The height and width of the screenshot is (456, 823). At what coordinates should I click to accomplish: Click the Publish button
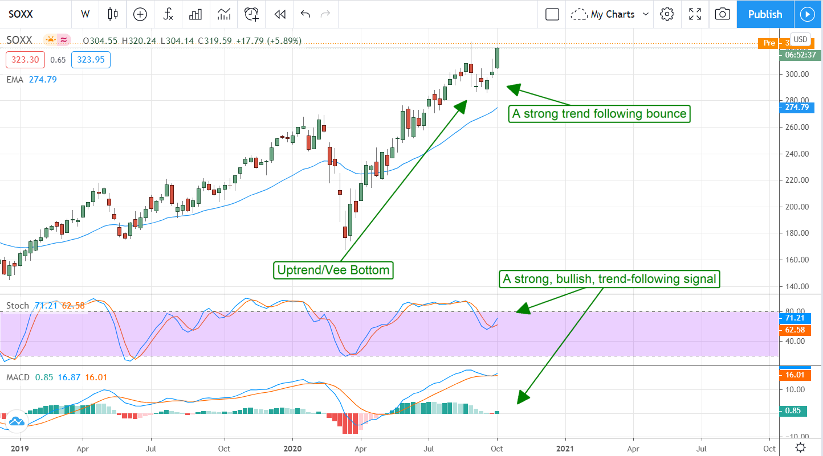765,14
